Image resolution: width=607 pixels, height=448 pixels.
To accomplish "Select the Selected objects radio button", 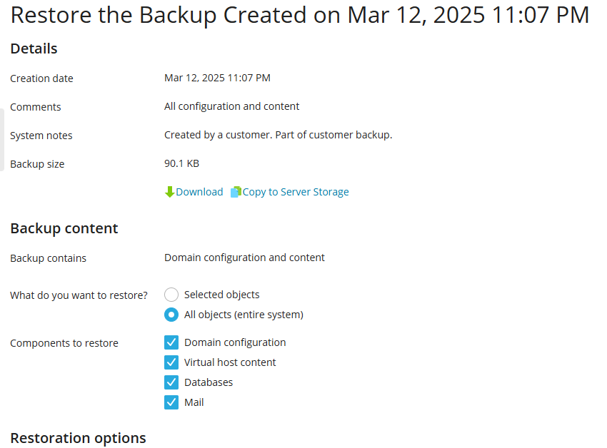I will [x=171, y=295].
